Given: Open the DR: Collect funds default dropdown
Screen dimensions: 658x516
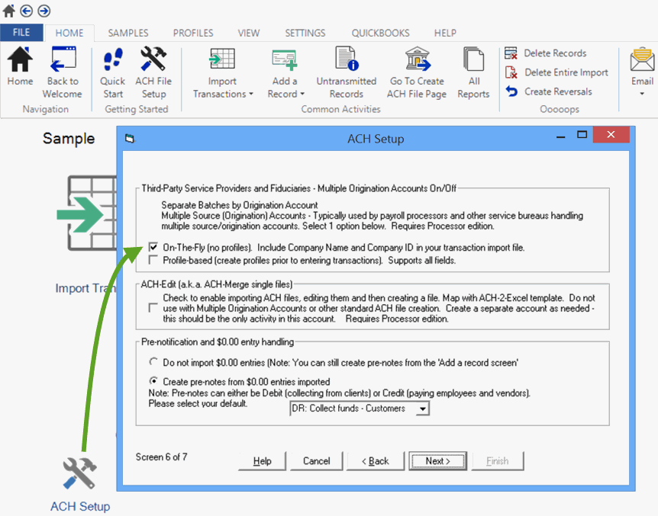Looking at the screenshot, I should coord(421,409).
